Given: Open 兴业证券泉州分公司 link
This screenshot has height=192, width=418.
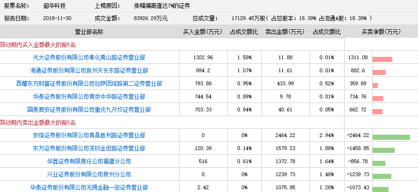Looking at the screenshot, I should coord(89,174).
